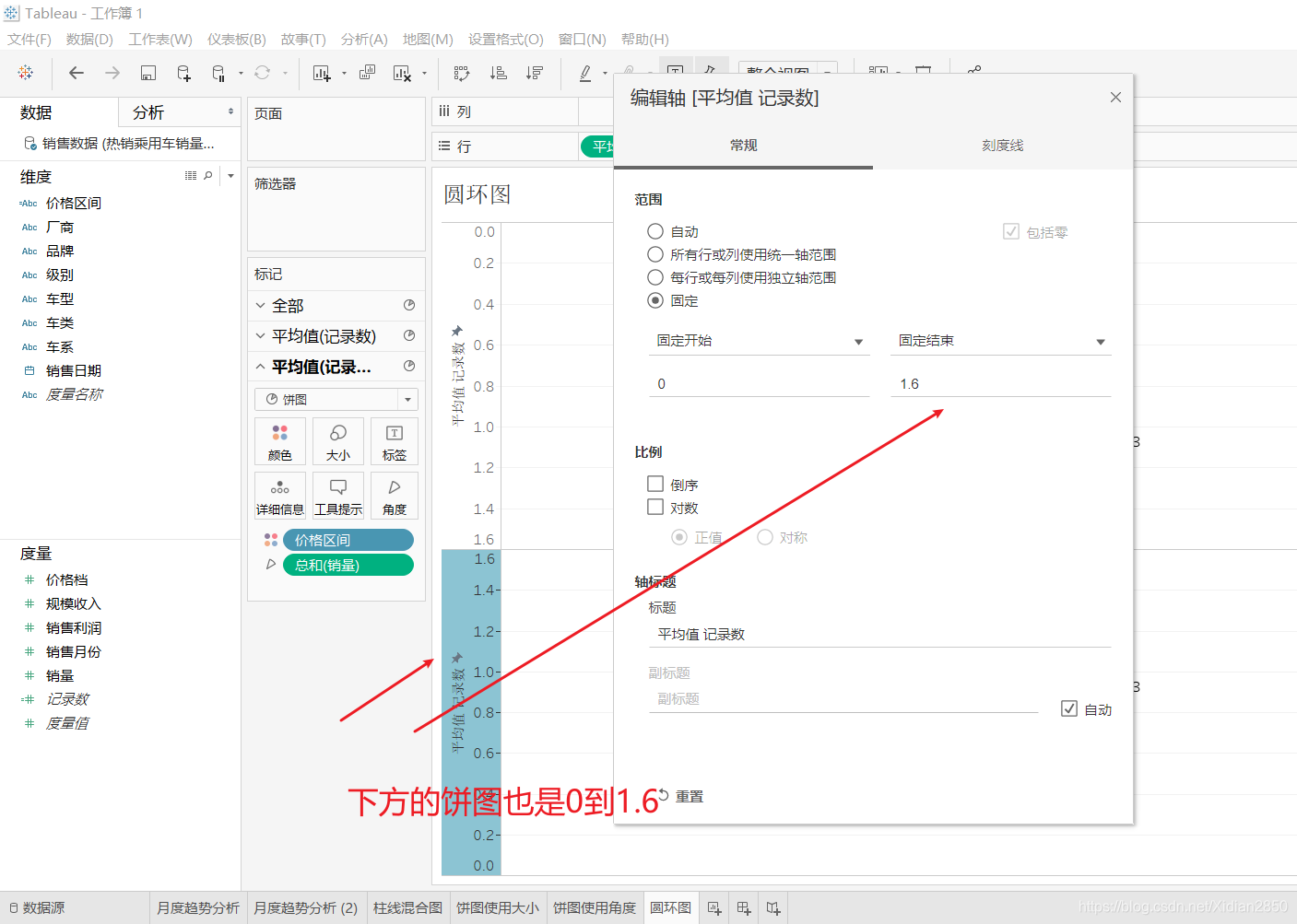Click the fixed start value field 0
Viewport: 1297px width, 924px height.
pyautogui.click(x=760, y=384)
